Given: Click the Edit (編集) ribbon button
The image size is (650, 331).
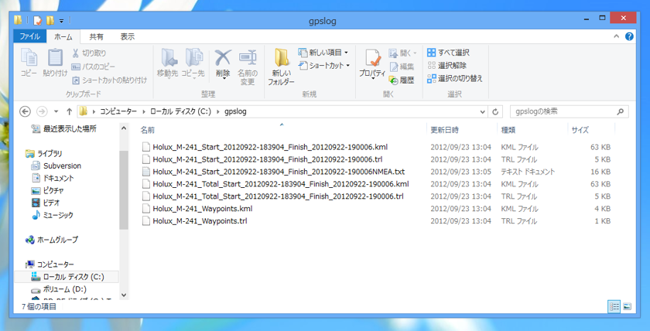Looking at the screenshot, I should (402, 67).
